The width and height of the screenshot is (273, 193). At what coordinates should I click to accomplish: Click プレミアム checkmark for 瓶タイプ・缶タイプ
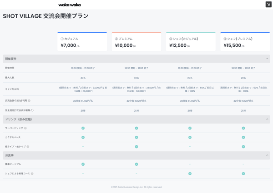tap(136, 147)
